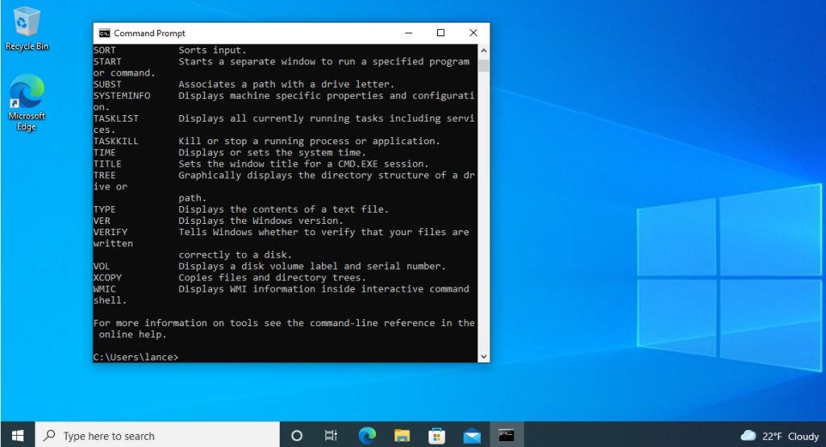Open the Windows Start menu
This screenshot has width=826, height=447.
[x=18, y=436]
